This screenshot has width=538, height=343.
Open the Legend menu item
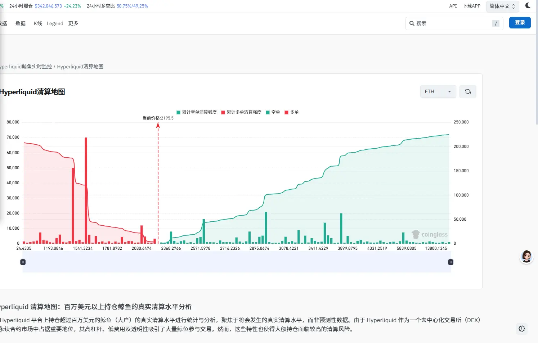[x=55, y=23]
